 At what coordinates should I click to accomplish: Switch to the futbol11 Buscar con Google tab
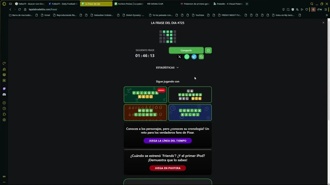click(x=30, y=4)
